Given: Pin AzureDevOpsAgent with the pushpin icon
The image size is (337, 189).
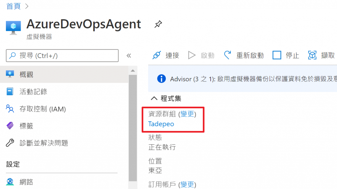Looking at the screenshot, I should coord(158,24).
